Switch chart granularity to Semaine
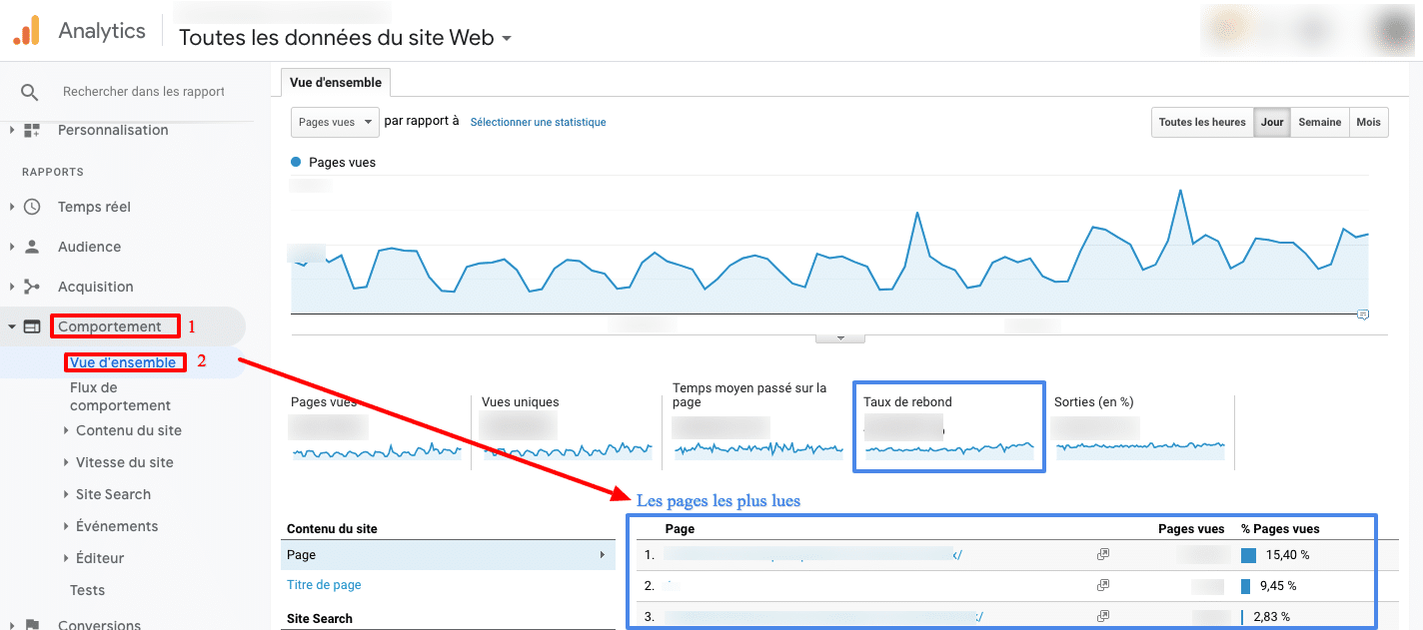 pos(1320,122)
